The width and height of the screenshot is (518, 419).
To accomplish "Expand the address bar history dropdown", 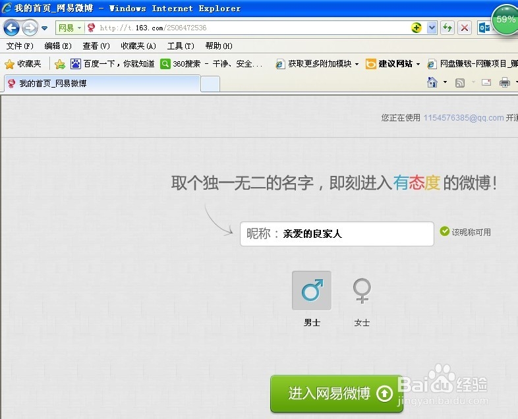I will coord(432,28).
